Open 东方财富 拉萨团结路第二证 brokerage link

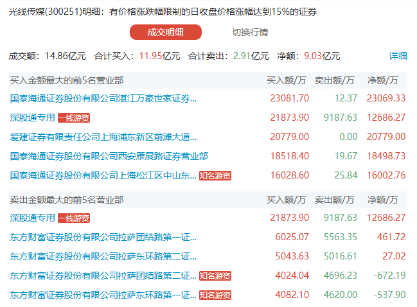click(x=103, y=276)
